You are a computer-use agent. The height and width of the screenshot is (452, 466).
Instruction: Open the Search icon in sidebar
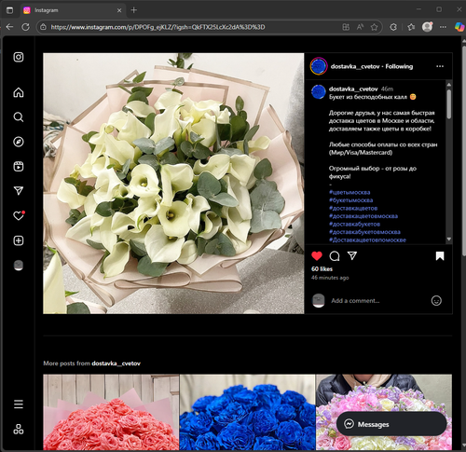pyautogui.click(x=19, y=117)
